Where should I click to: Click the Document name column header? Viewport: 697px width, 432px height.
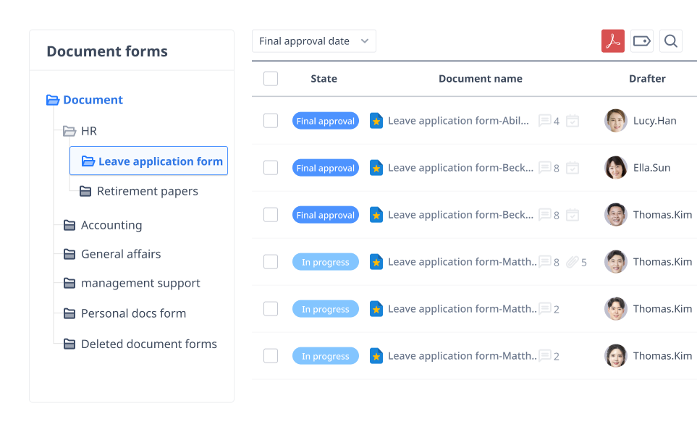click(480, 79)
